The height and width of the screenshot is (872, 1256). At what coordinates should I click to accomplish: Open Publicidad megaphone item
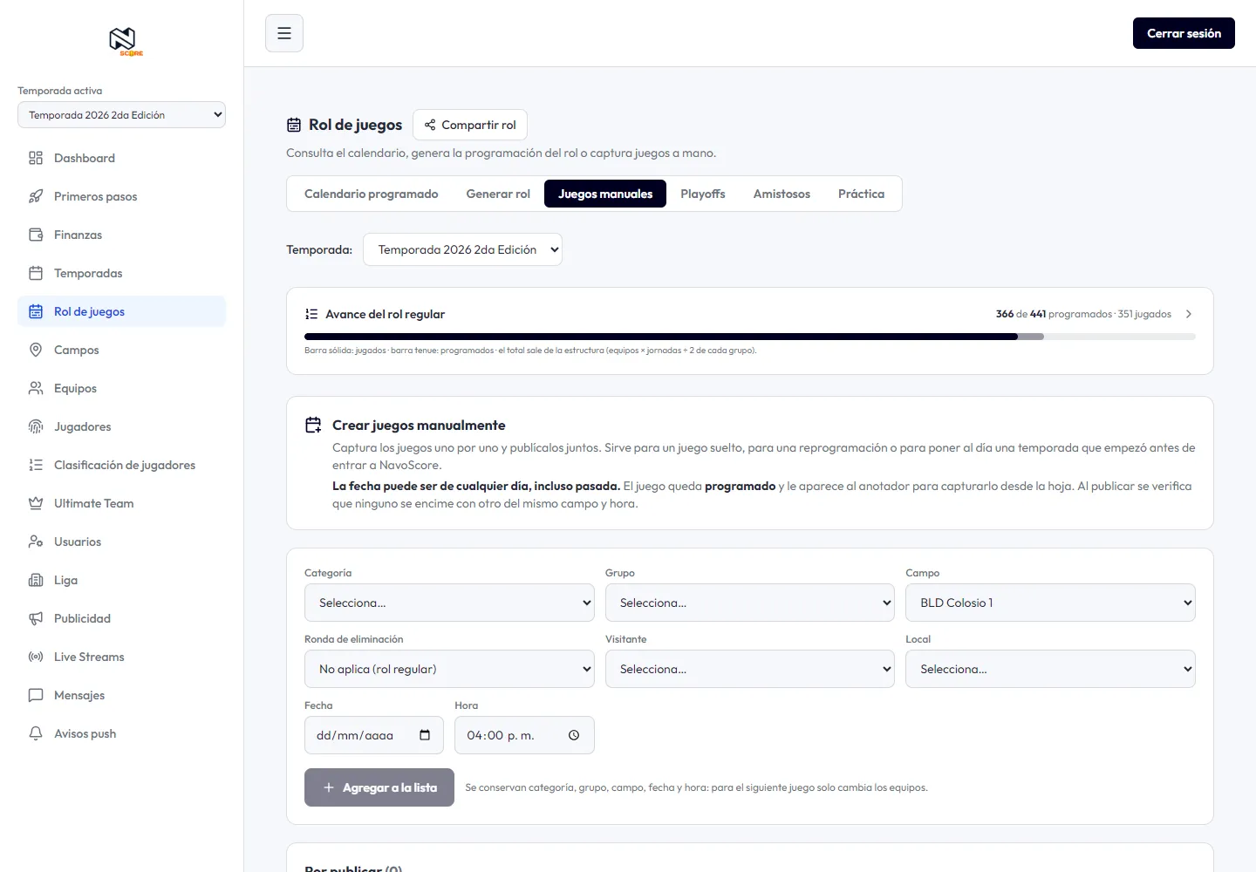point(121,618)
